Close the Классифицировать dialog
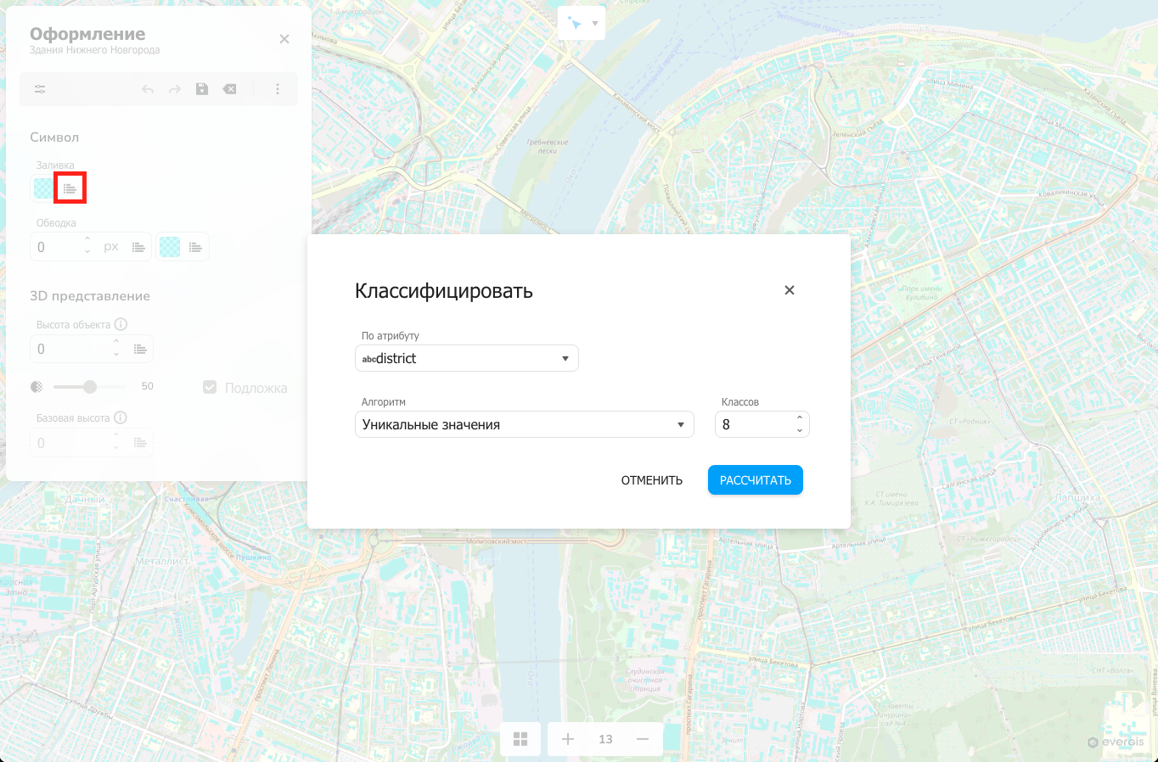 790,290
